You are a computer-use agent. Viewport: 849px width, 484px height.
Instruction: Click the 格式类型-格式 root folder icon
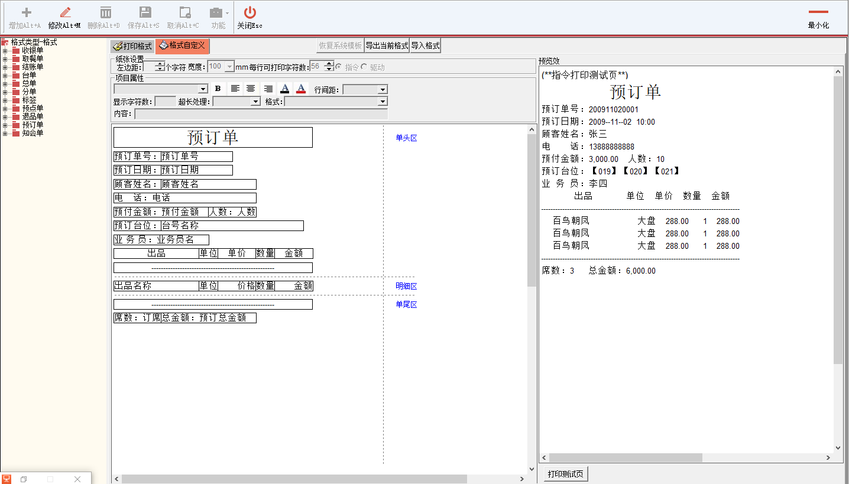coord(5,43)
